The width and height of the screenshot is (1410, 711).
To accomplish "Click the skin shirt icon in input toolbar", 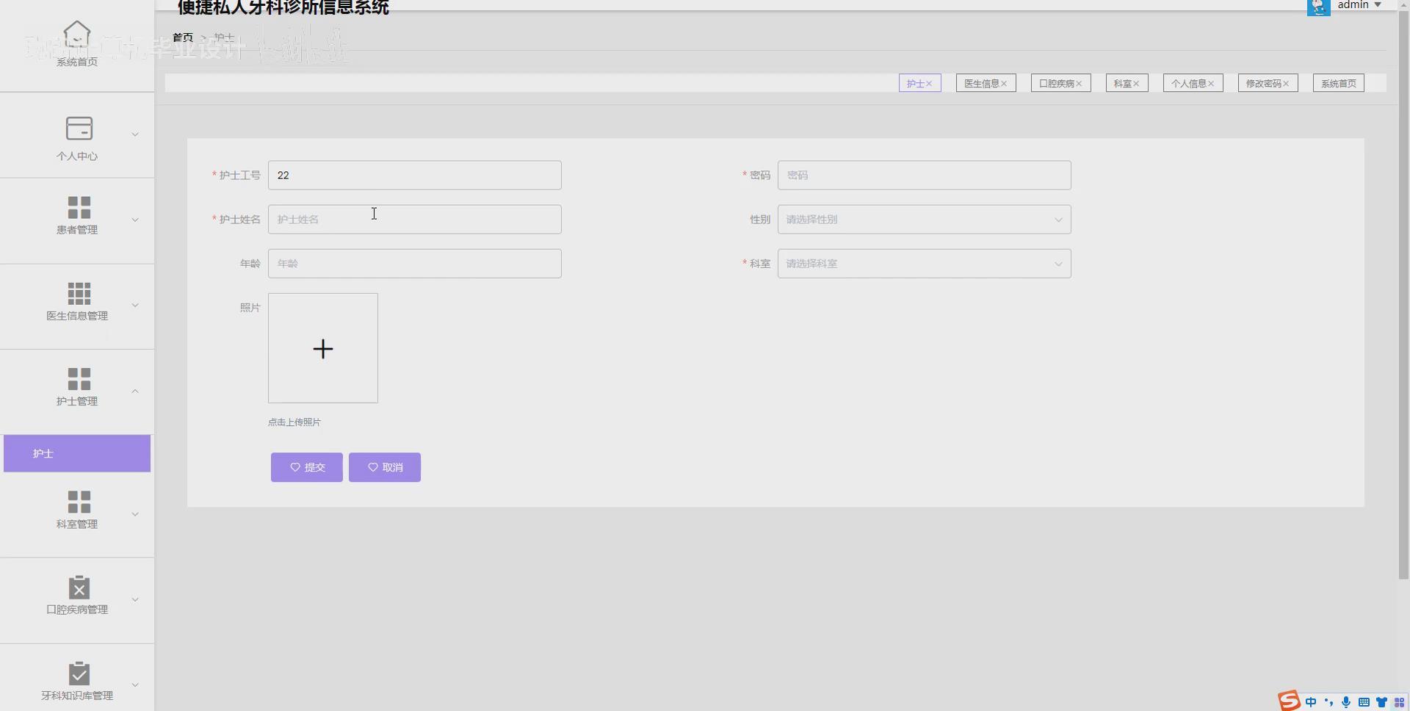I will pos(1381,702).
